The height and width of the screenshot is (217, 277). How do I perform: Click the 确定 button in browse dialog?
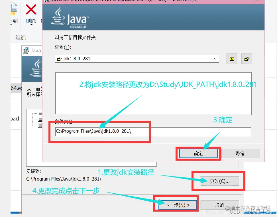pos(198,153)
